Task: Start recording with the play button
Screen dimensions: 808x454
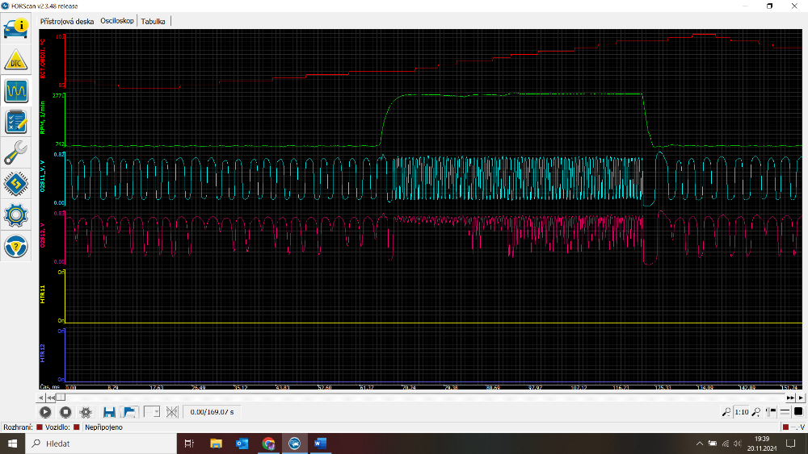Action: (47, 412)
